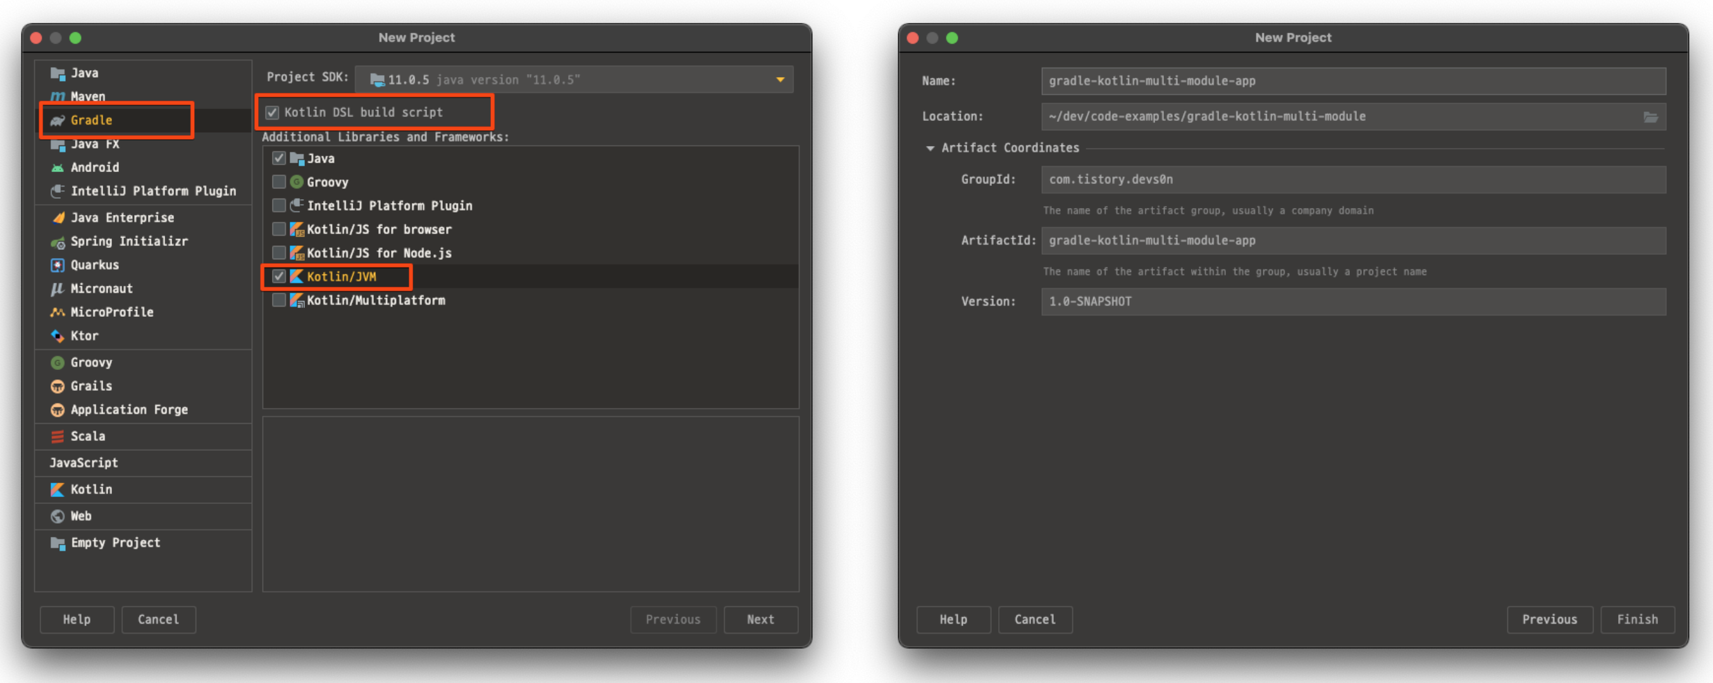Click the Ktor icon in the list
Image resolution: width=1713 pixels, height=683 pixels.
[x=58, y=336]
